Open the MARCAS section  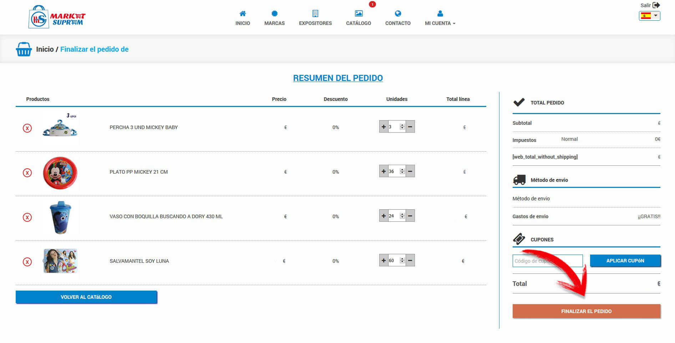click(274, 18)
